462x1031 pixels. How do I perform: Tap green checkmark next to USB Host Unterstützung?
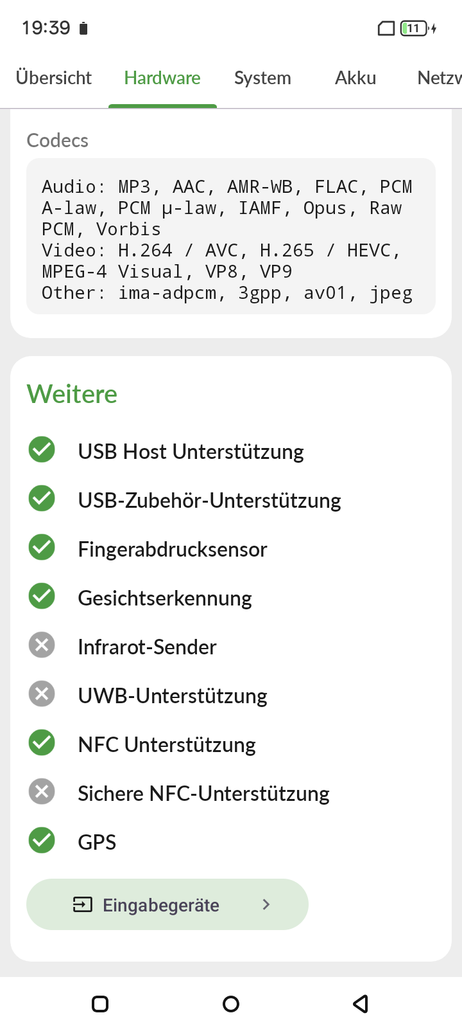(x=42, y=450)
